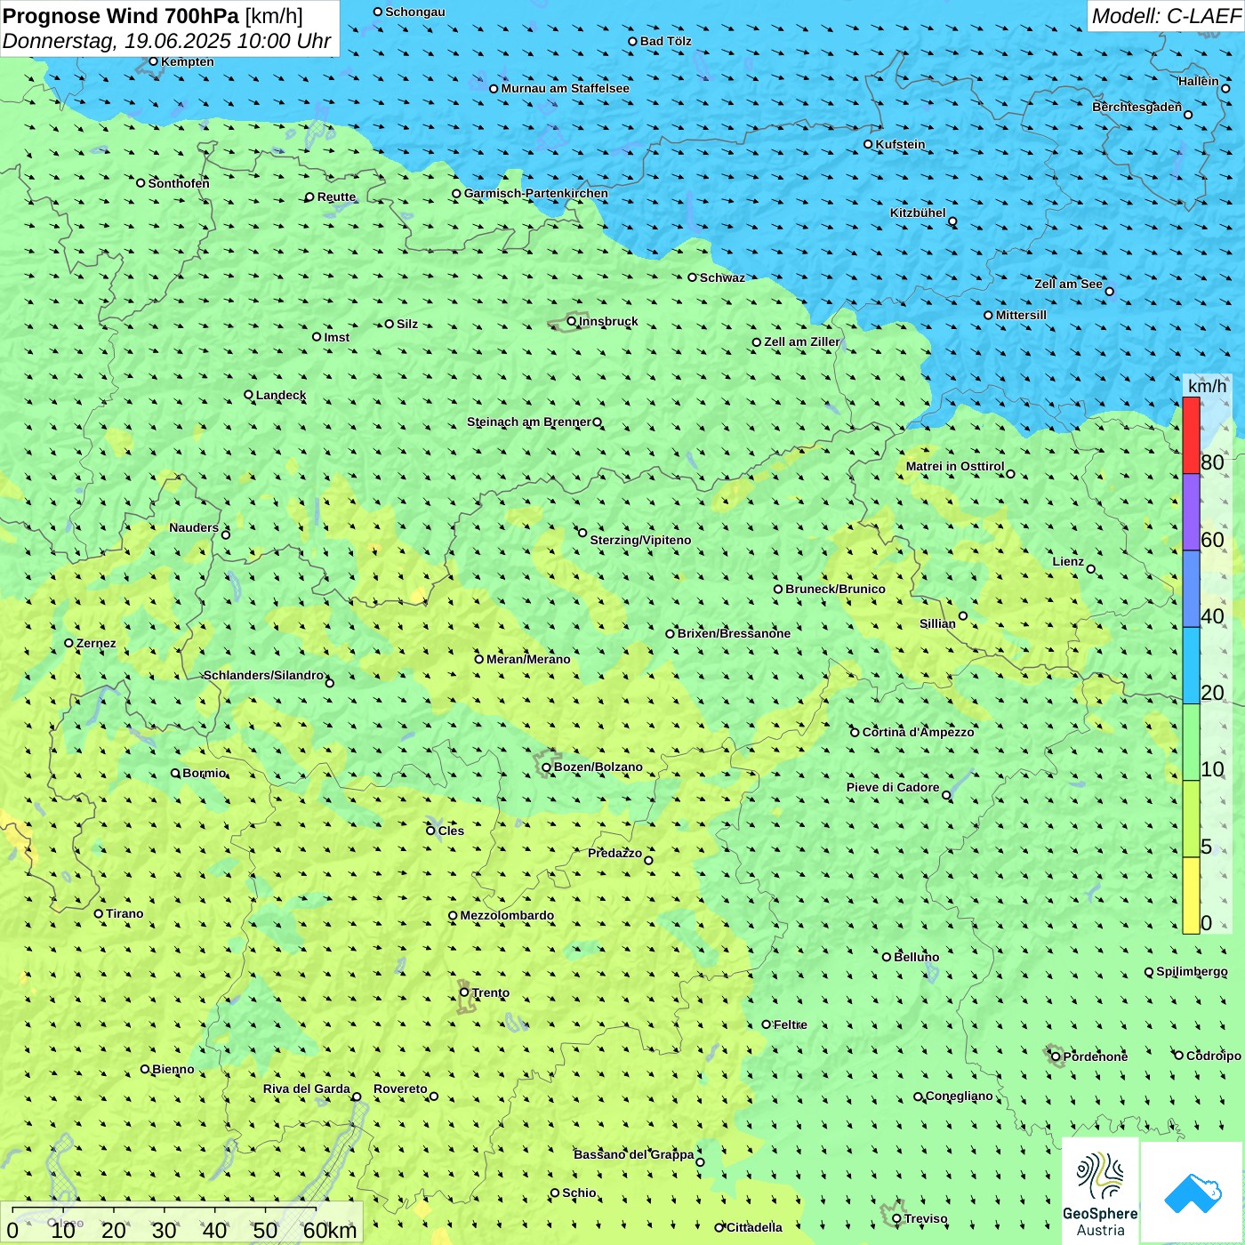Viewport: 1245px width, 1245px height.
Task: Click the 'Spilimbergo' label
Action: pos(1192,971)
